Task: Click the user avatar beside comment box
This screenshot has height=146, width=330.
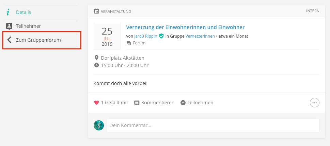Action: tap(99, 125)
